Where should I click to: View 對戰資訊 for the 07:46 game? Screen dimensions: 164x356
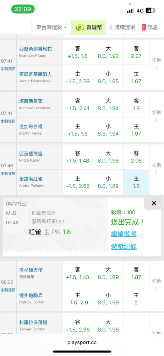8,174
